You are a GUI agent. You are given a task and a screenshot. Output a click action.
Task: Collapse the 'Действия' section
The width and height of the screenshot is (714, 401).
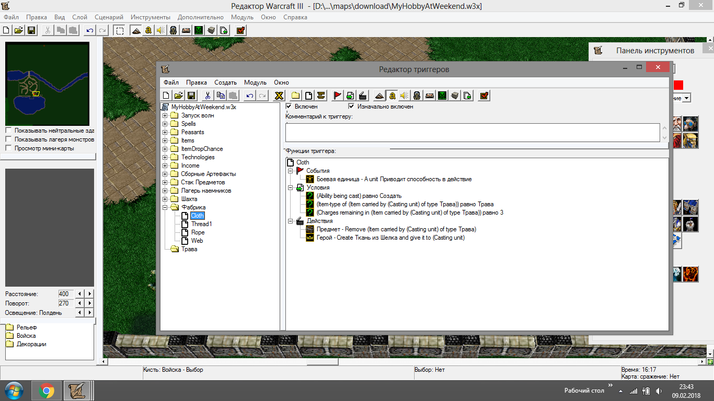tap(291, 221)
